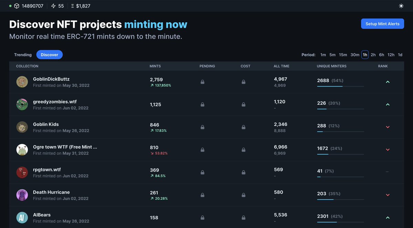Toggle light mode with the sun icon
This screenshot has height=228, width=413.
click(x=401, y=6)
